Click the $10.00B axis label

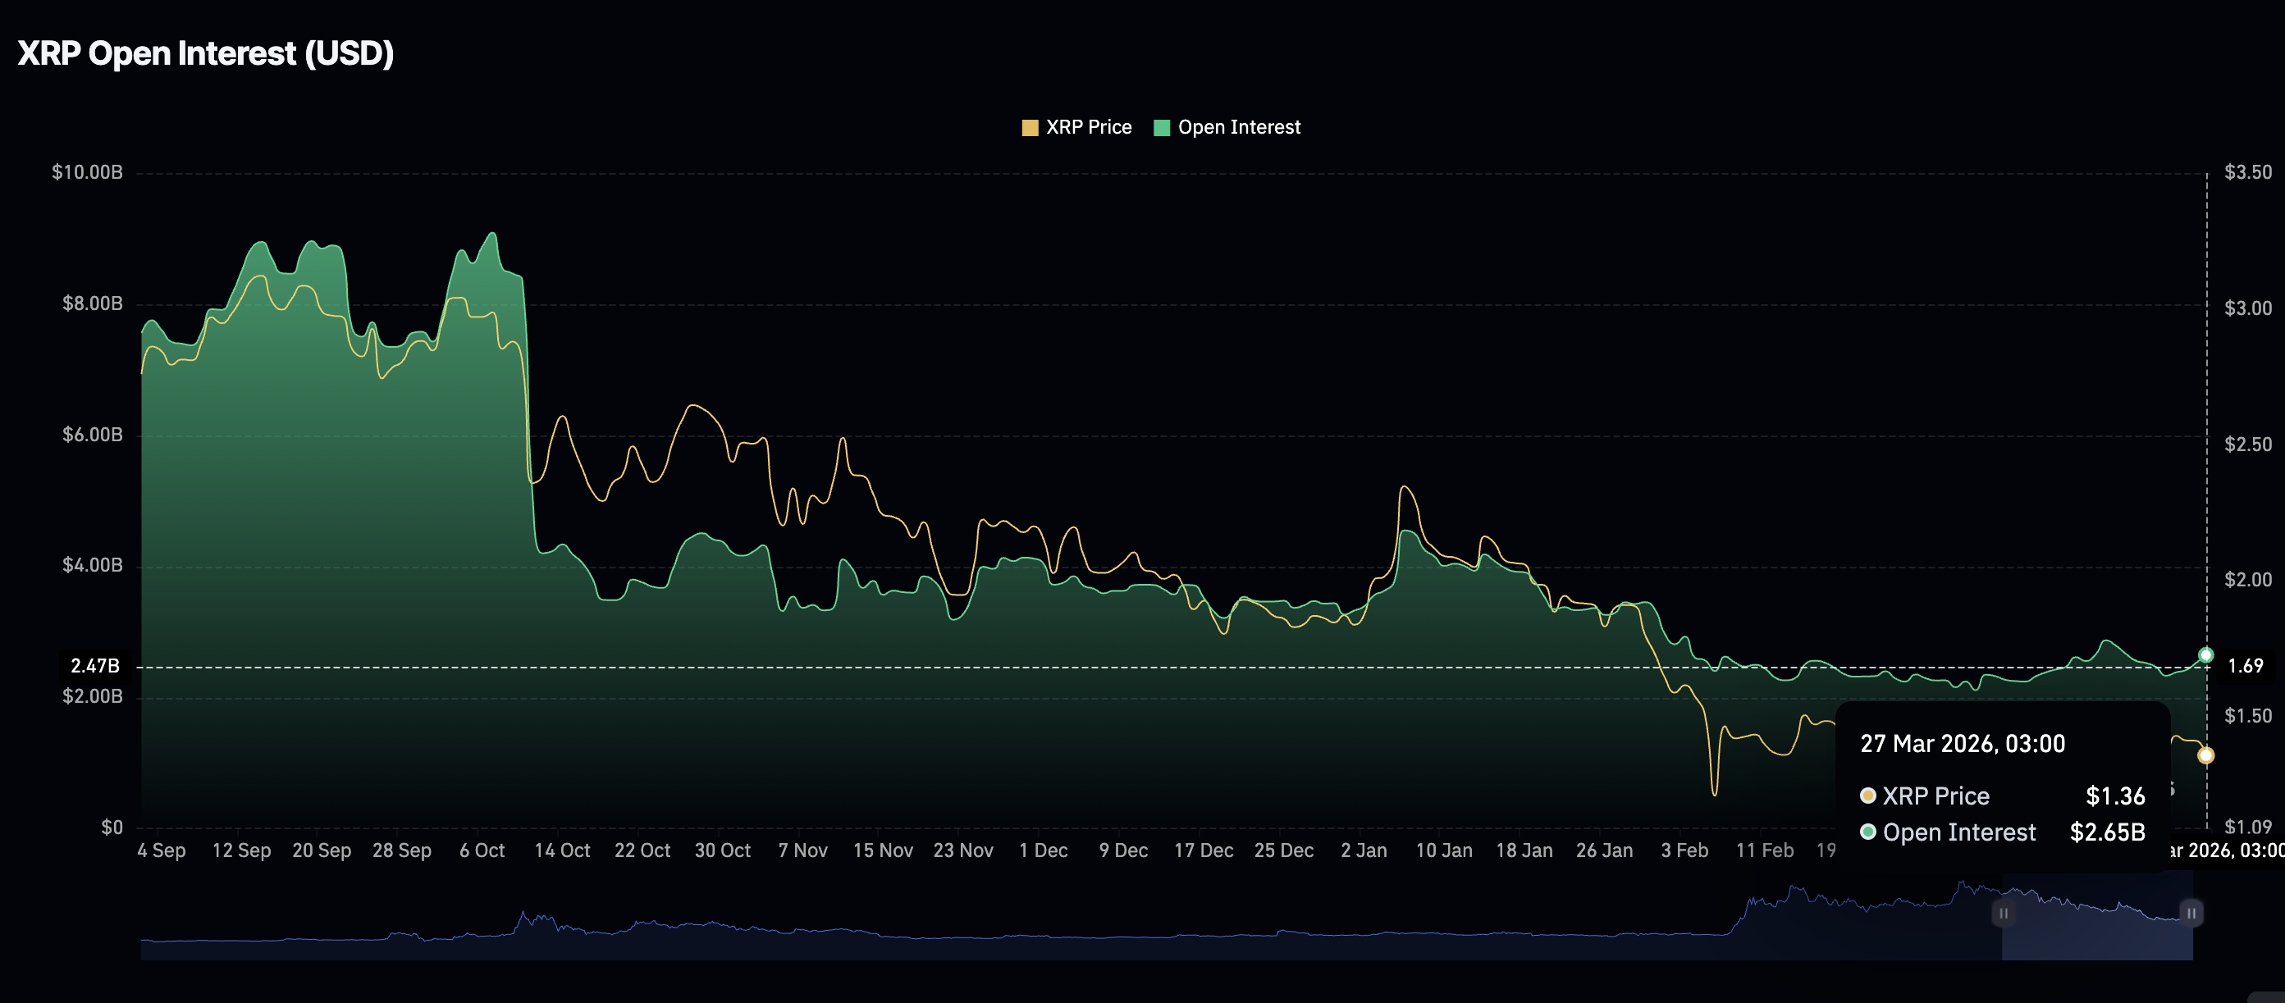87,172
